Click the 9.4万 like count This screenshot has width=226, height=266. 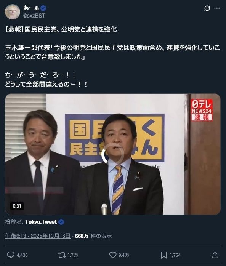coord(124,255)
